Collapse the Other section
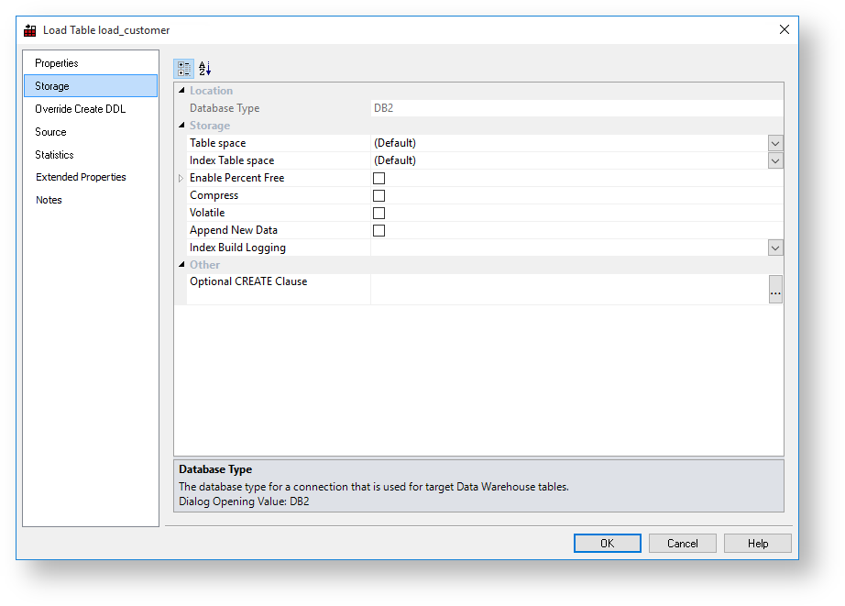The height and width of the screenshot is (606, 845). click(181, 265)
